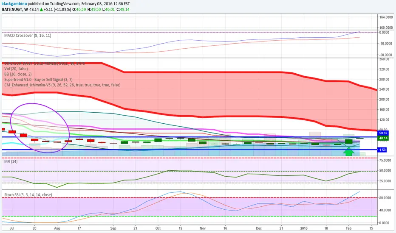The height and width of the screenshot is (233, 396).
Task: Select the C:48.14 close price value
Action: tap(123, 9)
